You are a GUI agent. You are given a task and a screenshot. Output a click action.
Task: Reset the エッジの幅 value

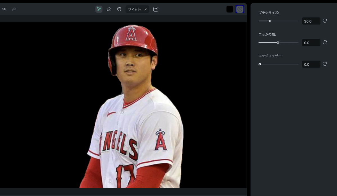325,42
